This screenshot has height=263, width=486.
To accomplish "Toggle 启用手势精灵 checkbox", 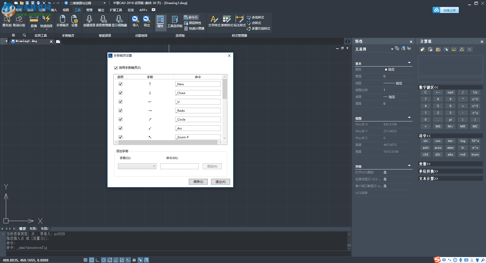I will 116,68.
